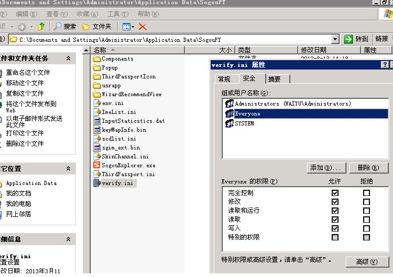393x277 pixels.
Task: Select the Popup folder icon
Action: [97, 68]
